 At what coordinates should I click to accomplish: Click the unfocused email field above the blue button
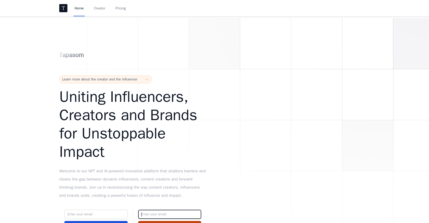pyautogui.click(x=96, y=214)
